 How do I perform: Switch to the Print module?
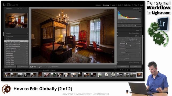[135, 5]
